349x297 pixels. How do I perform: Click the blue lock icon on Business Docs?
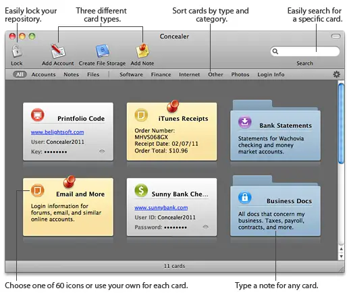pyautogui.click(x=245, y=198)
